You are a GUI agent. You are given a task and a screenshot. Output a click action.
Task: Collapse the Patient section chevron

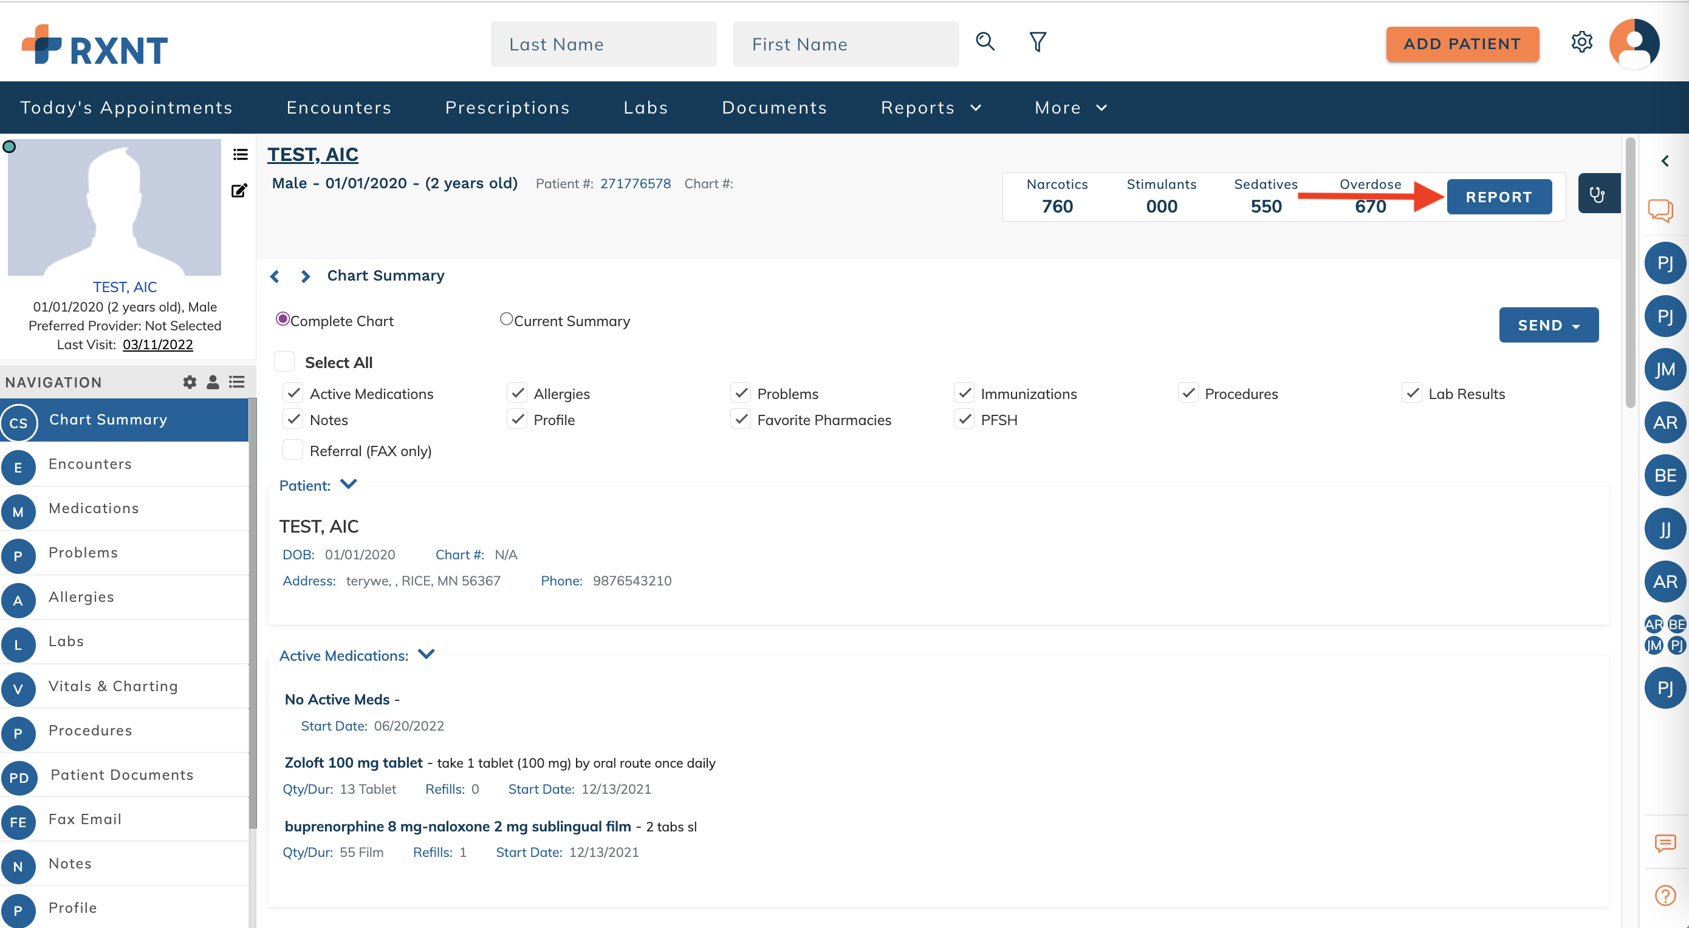pyautogui.click(x=349, y=484)
